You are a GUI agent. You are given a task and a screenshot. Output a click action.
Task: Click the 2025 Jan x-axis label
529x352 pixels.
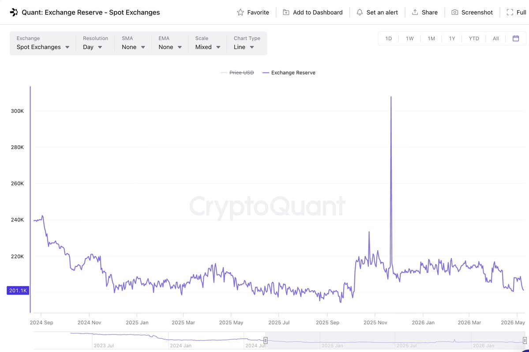click(x=137, y=322)
